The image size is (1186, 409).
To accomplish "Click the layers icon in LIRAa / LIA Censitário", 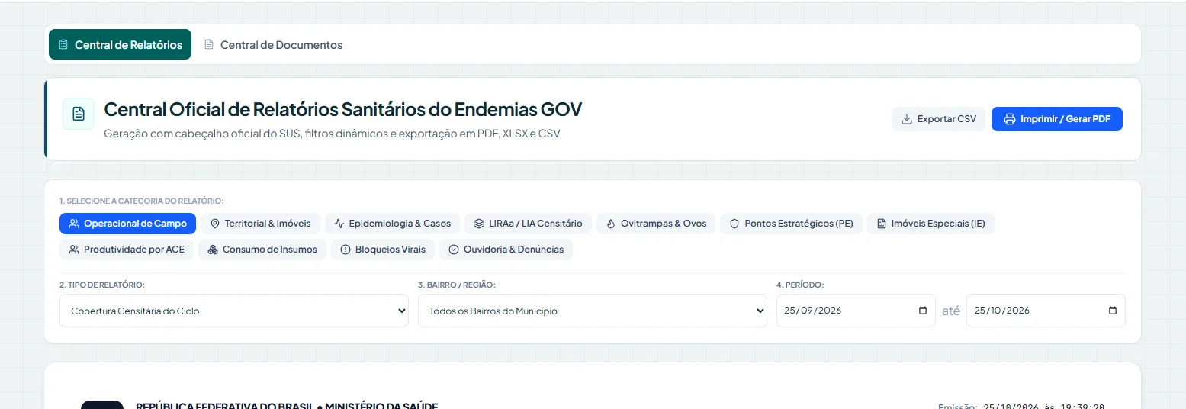I will pyautogui.click(x=479, y=224).
